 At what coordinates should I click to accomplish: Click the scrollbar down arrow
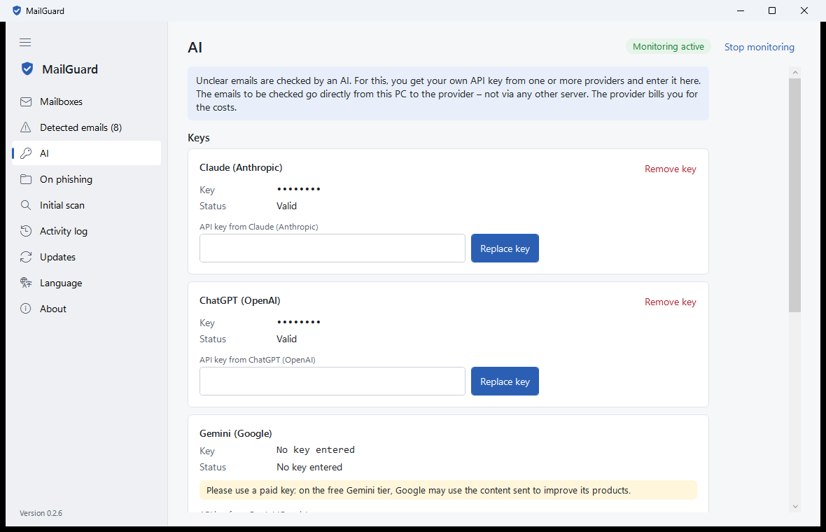click(x=795, y=506)
